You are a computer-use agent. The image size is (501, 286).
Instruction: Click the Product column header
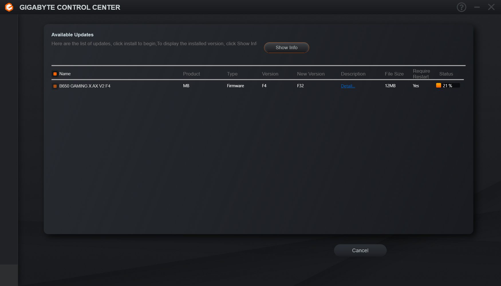[x=192, y=74]
